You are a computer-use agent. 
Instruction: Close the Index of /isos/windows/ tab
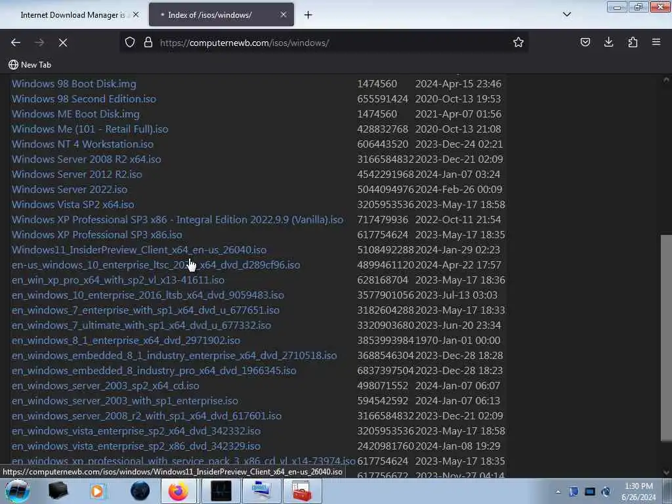[283, 14]
